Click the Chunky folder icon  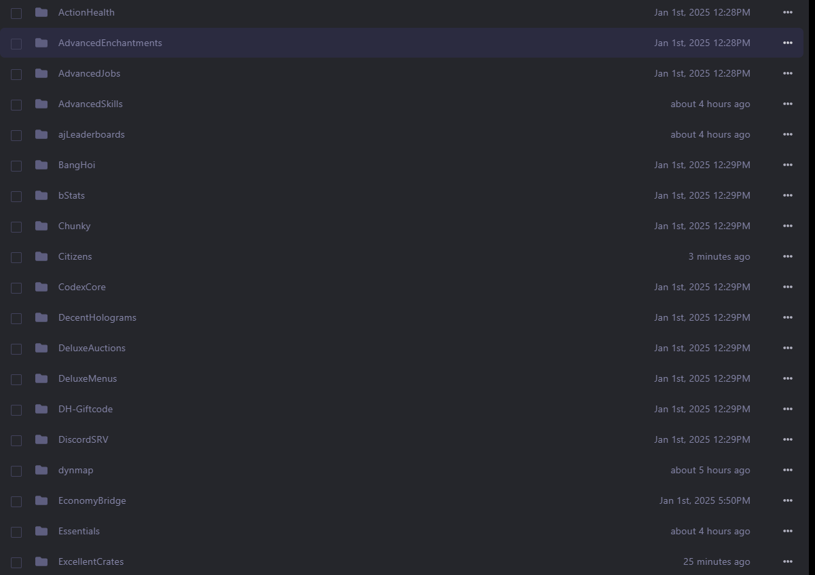pyautogui.click(x=41, y=226)
